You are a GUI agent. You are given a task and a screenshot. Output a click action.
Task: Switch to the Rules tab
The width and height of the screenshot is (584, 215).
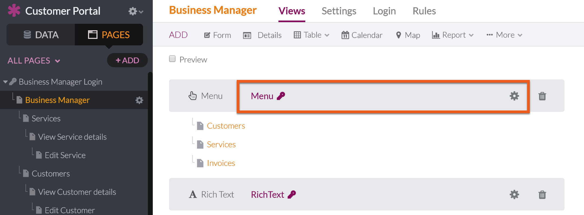[424, 11]
